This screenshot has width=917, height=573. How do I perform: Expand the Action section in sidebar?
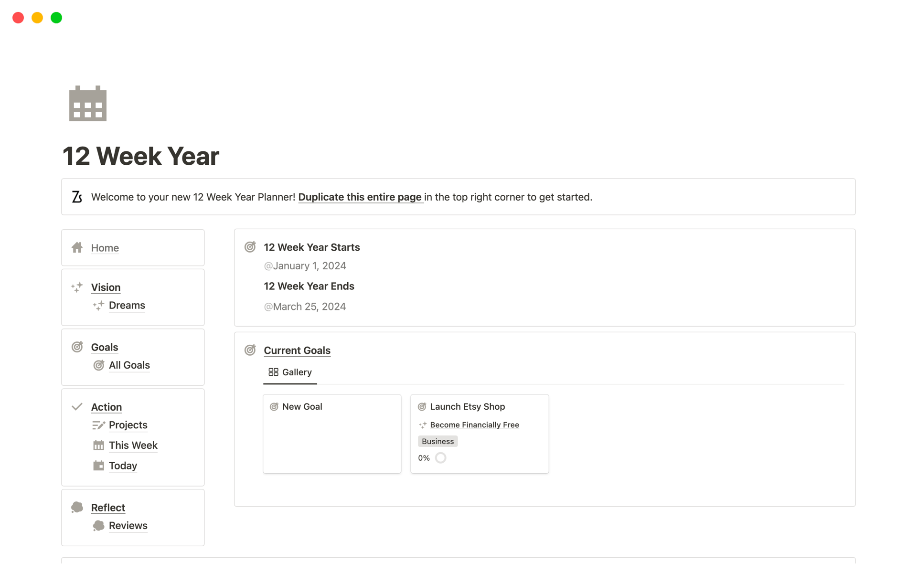[106, 407]
